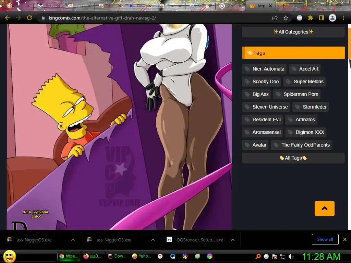Image resolution: width=351 pixels, height=263 pixels.
Task: Launch the Yandex browser taskbar icon
Action: pos(160,256)
